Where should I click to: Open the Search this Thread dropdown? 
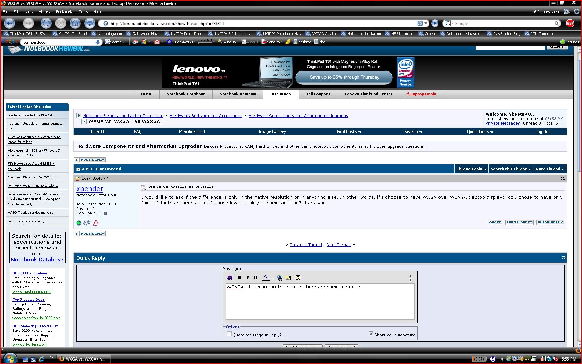511,169
